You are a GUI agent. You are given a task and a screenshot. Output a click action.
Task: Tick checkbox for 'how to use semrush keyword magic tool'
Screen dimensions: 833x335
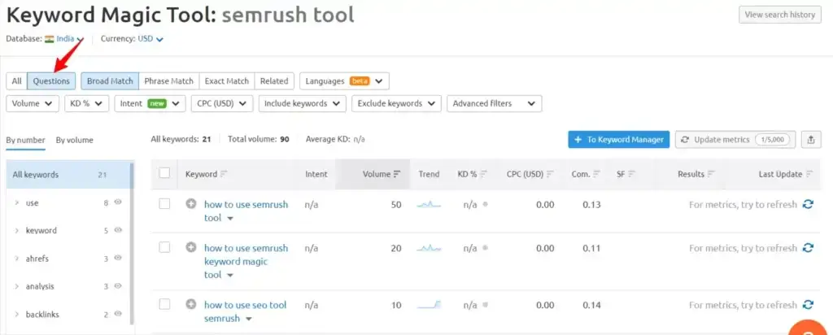point(164,247)
